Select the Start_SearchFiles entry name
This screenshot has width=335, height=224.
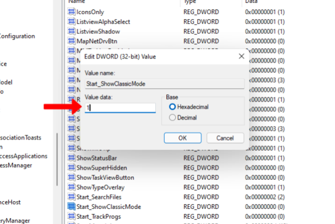click(x=99, y=197)
